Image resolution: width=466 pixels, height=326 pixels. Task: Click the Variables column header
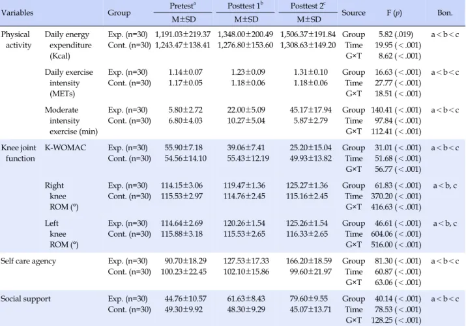point(17,13)
